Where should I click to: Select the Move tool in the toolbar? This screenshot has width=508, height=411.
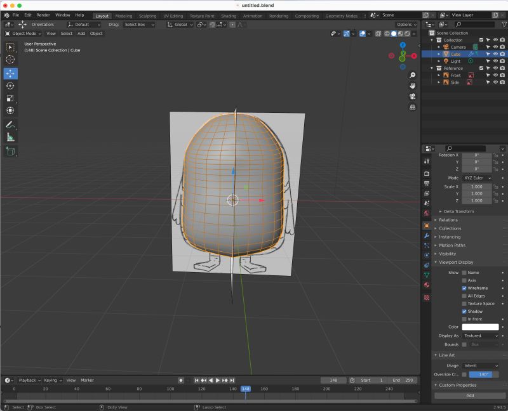(x=10, y=72)
